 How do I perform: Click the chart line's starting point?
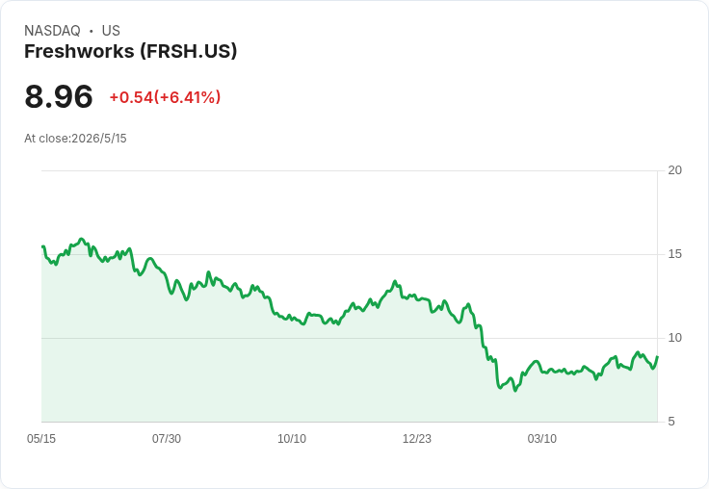click(x=42, y=246)
